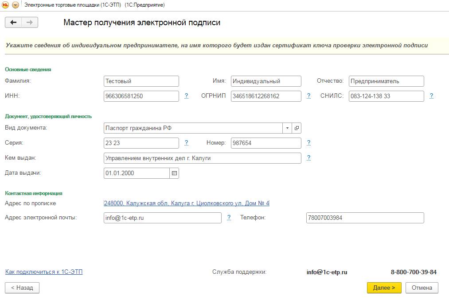Click help question mark next to email field

pos(229,218)
